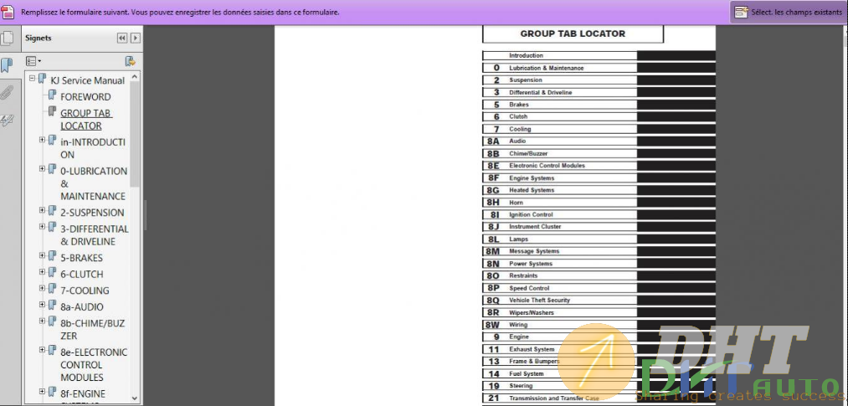
Task: Go to the 7-COOLING bookmark
Action: click(85, 290)
